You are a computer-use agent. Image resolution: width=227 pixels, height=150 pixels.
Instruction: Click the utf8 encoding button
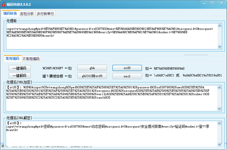[x=127, y=68]
